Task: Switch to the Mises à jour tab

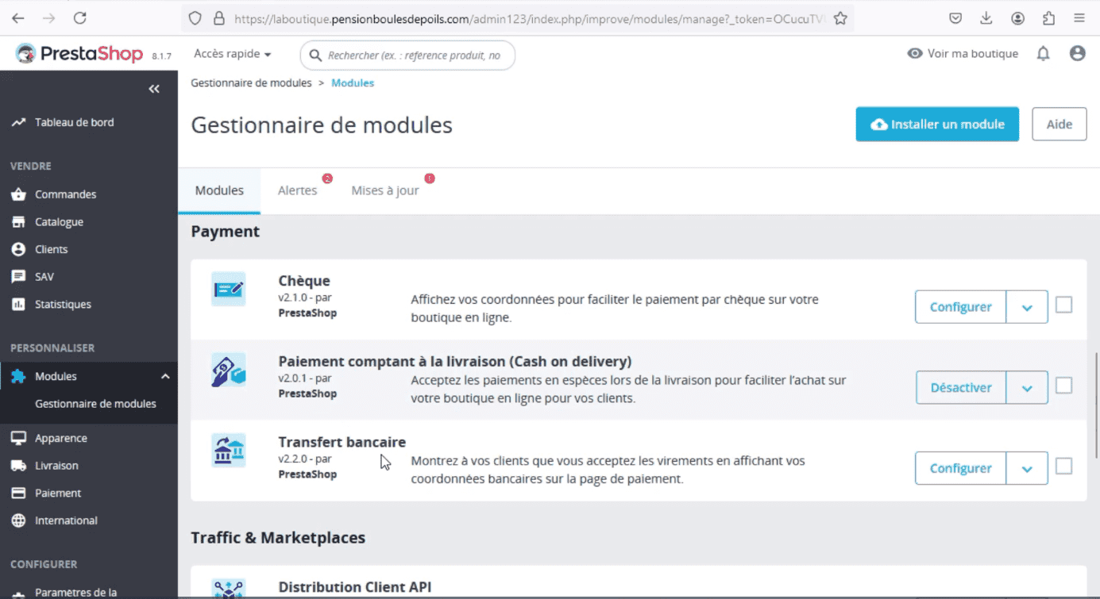Action: tap(385, 190)
